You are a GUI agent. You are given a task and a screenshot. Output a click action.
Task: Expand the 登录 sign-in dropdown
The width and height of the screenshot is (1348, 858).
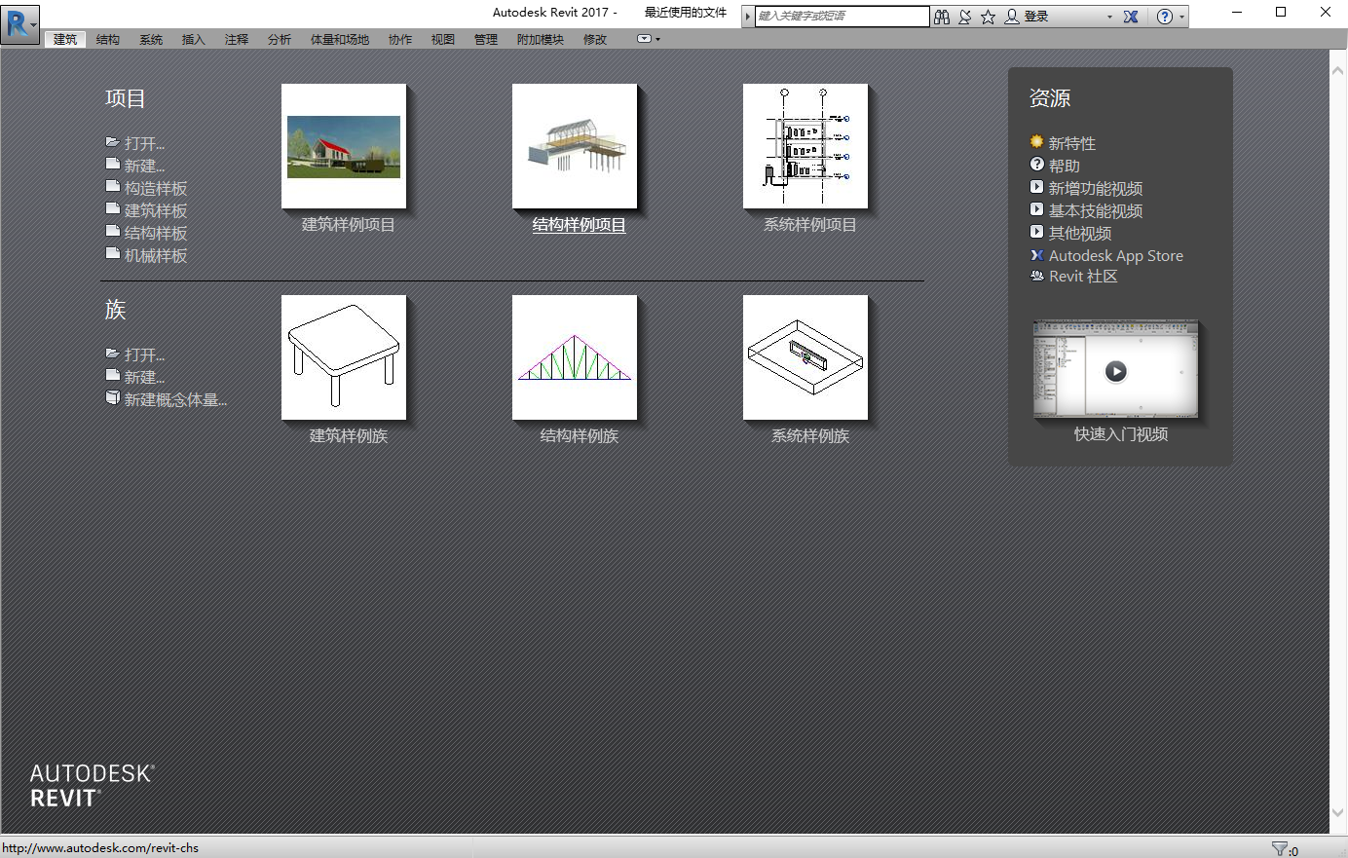[1108, 17]
